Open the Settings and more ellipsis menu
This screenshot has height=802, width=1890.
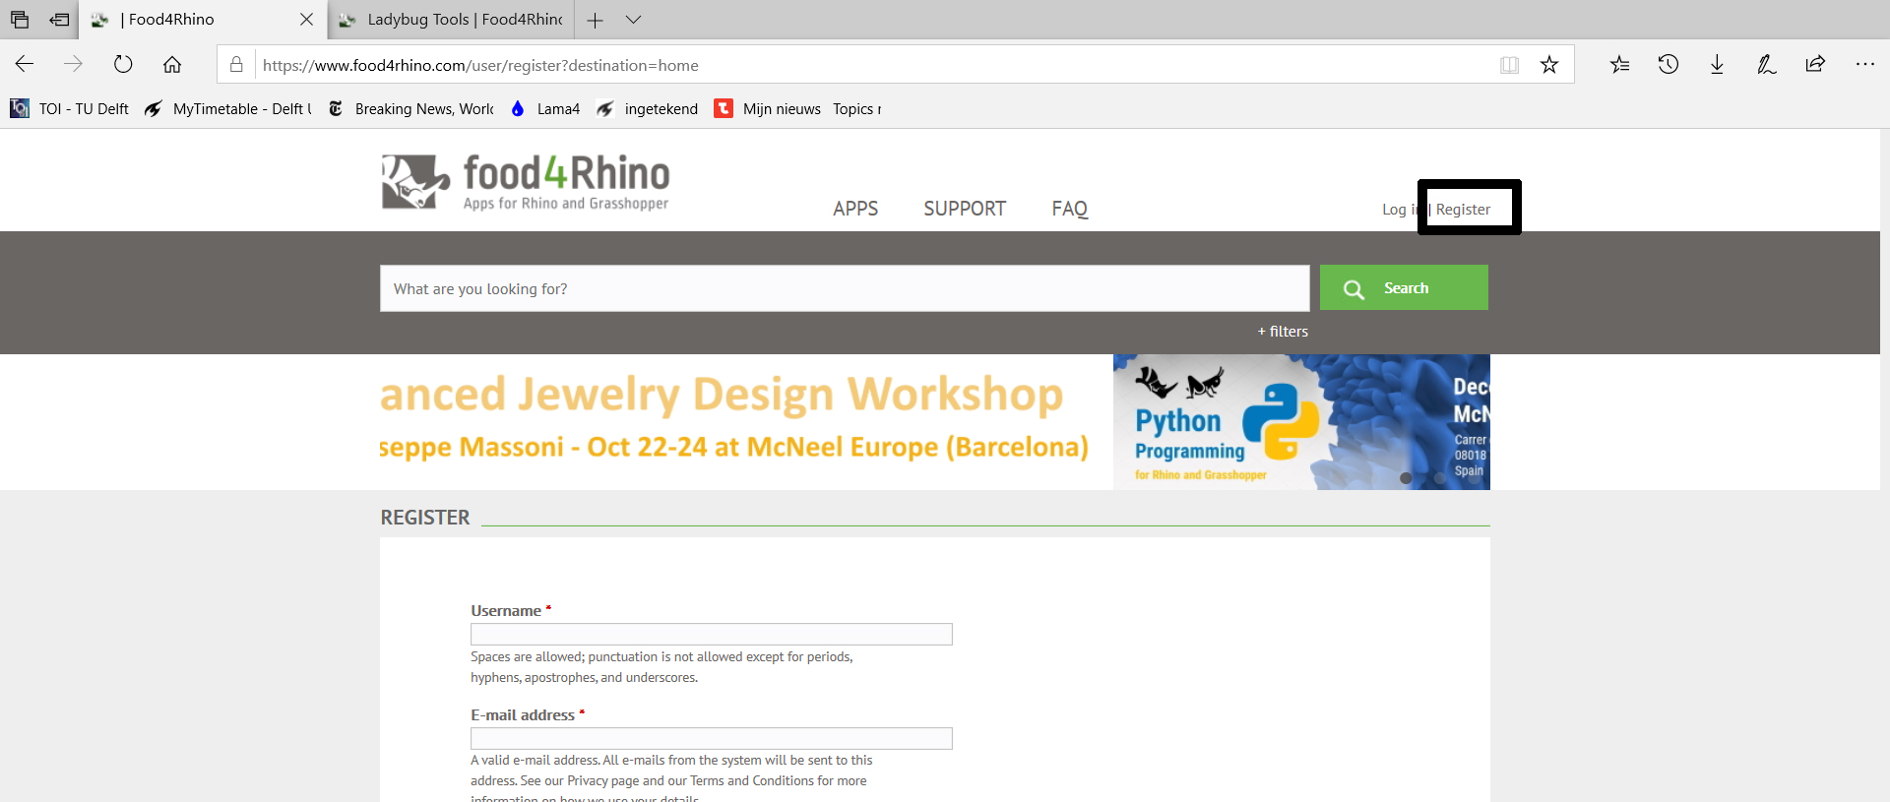pos(1864,65)
